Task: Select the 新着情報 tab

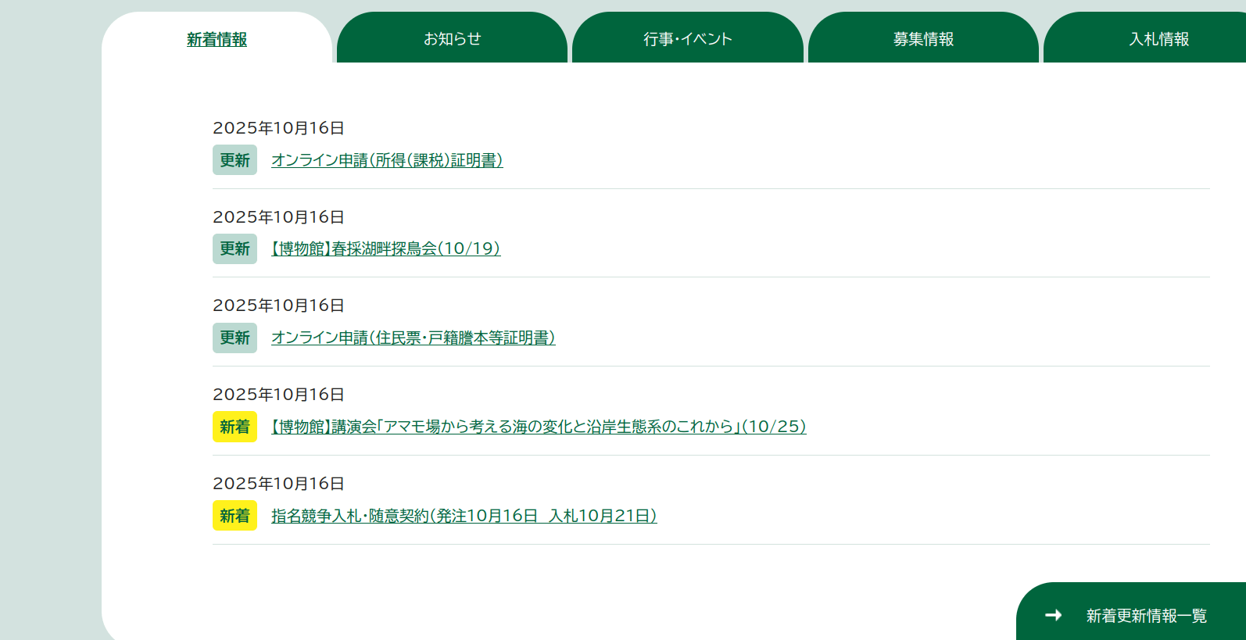Action: (217, 39)
